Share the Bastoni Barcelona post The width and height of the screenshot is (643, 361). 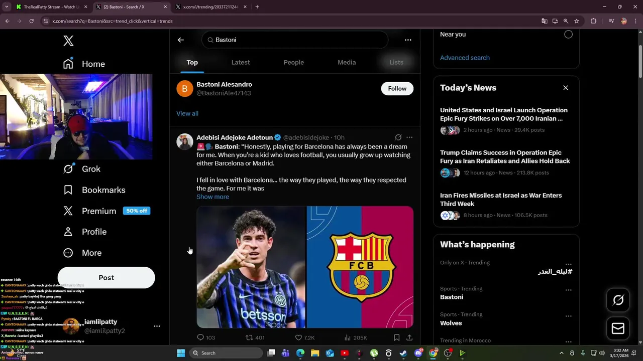(x=409, y=337)
